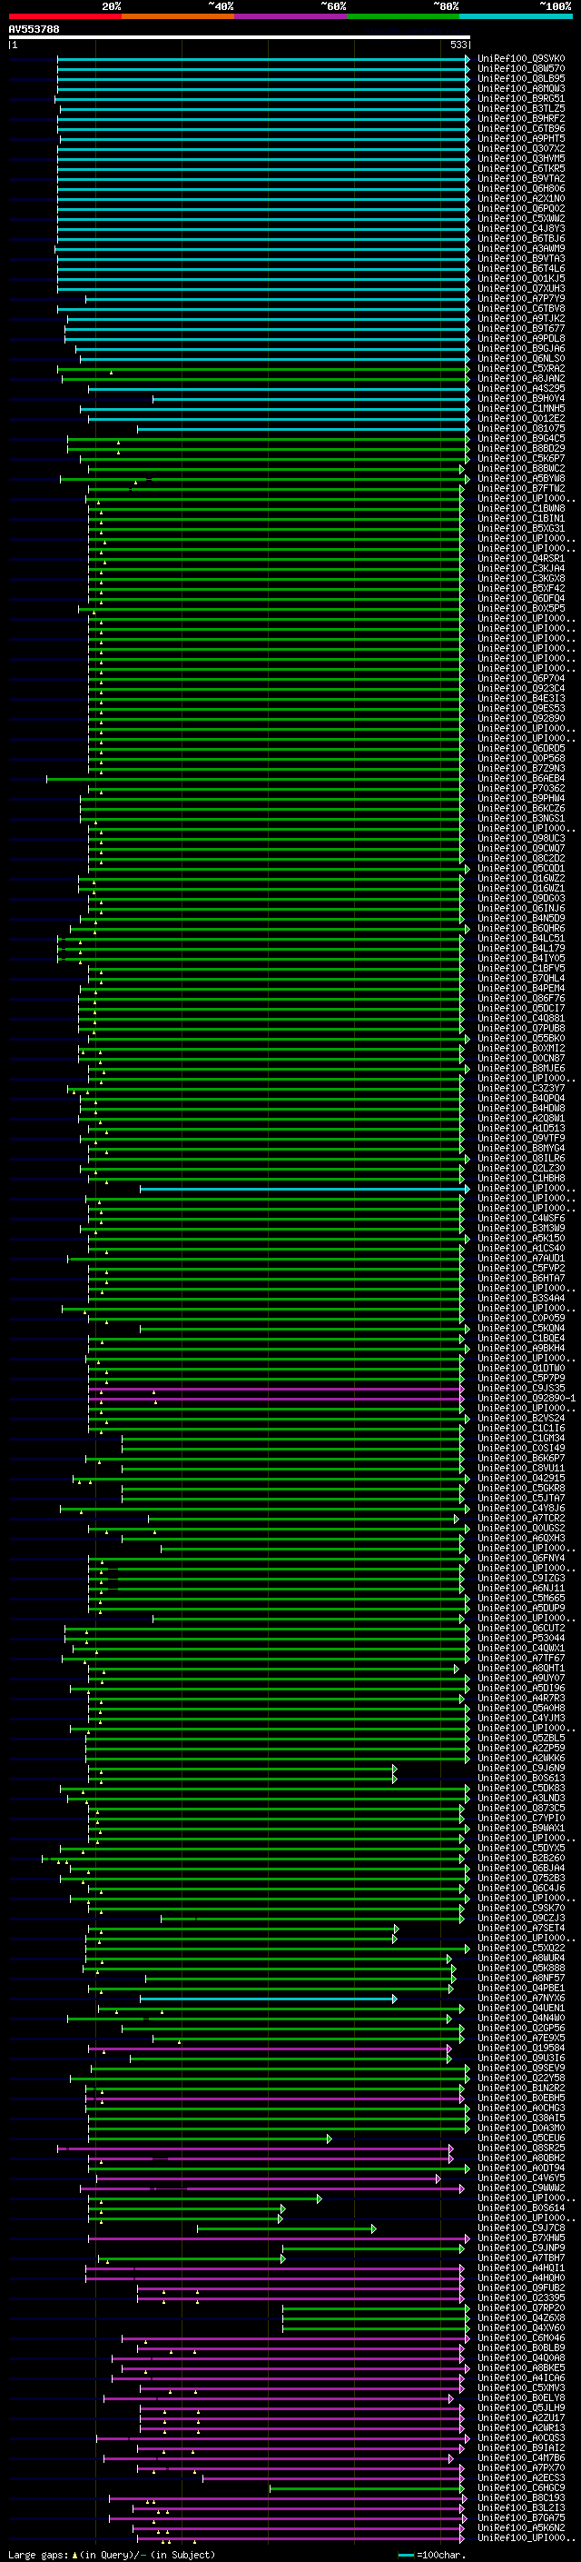Select hit label UniRef100_B0S613
Screen dimensions: 581x2562
pos(521,1779)
